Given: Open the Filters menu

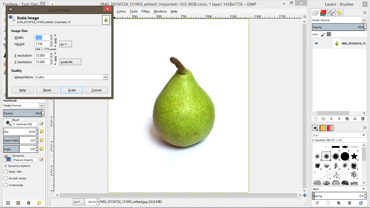Looking at the screenshot, I should pos(145,11).
